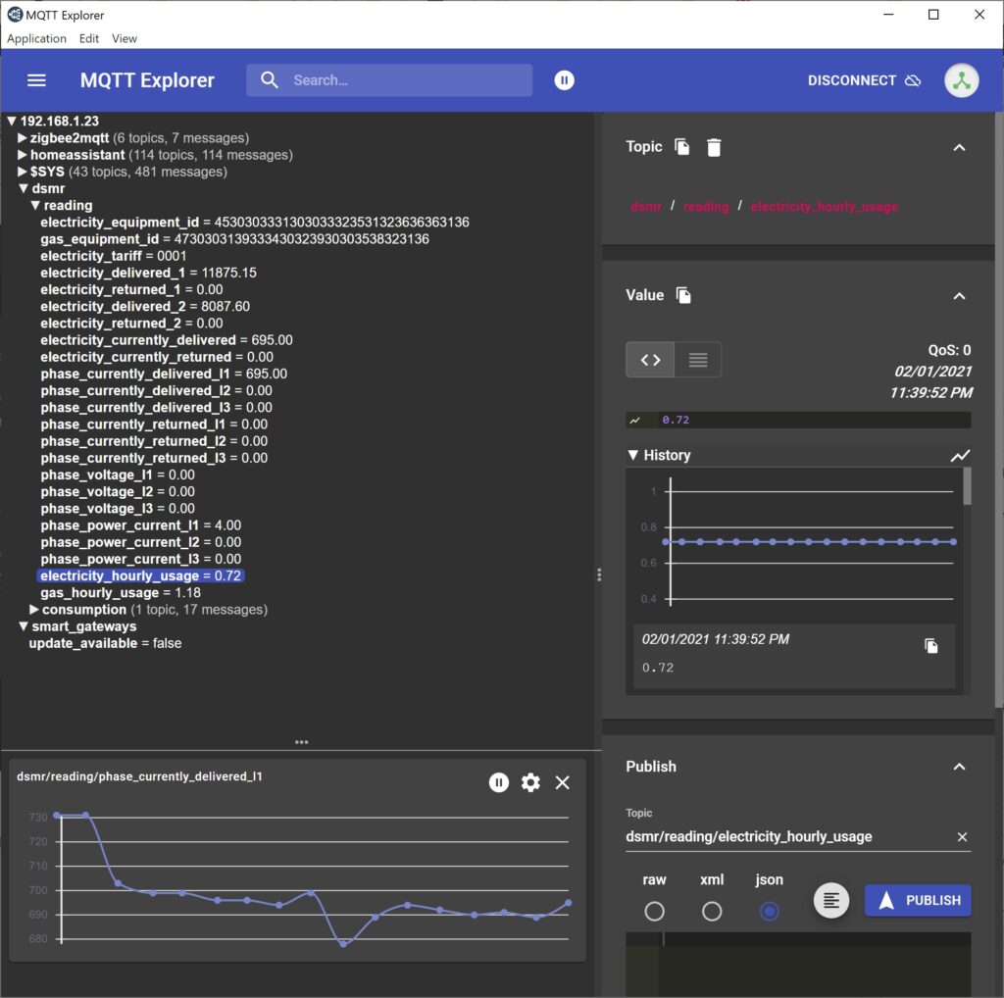The image size is (1004, 998).
Task: Format the publish payload with the align icon
Action: [830, 900]
